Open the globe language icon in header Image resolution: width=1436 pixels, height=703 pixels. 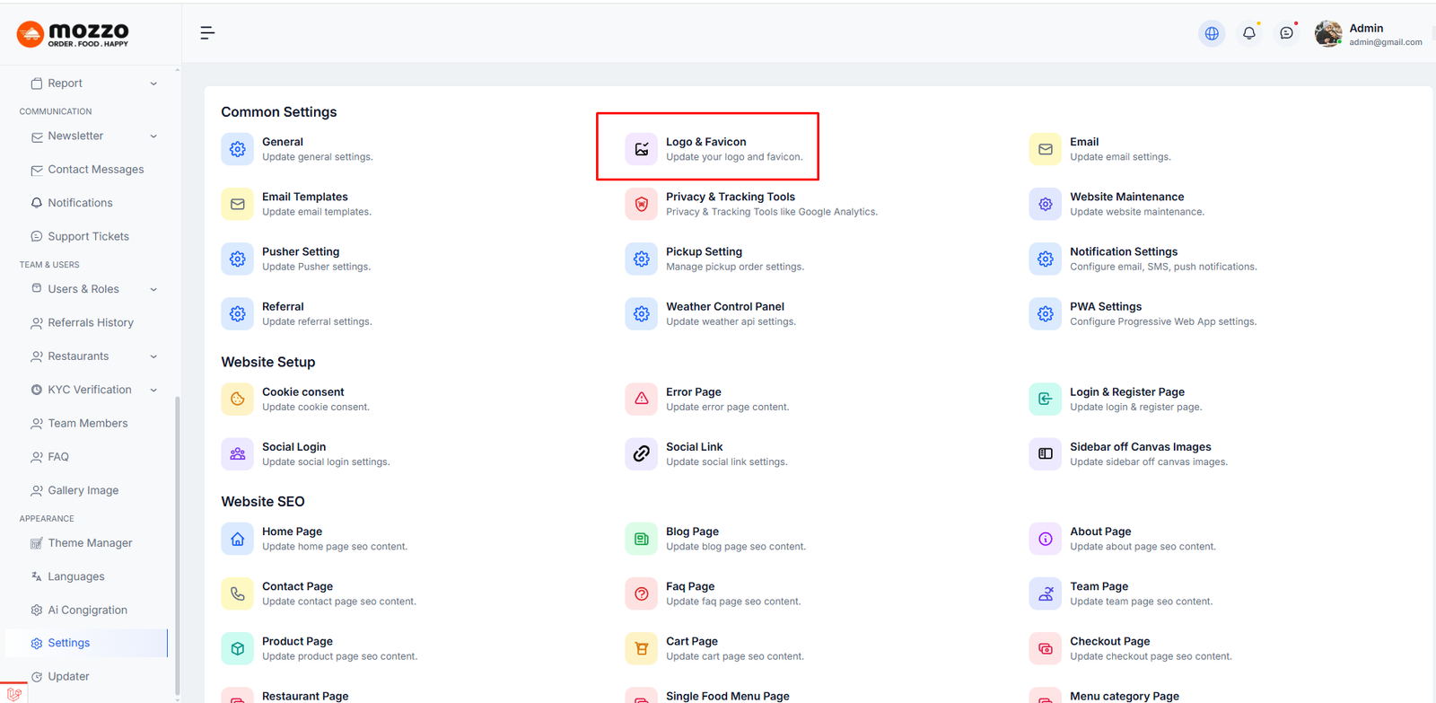1212,33
